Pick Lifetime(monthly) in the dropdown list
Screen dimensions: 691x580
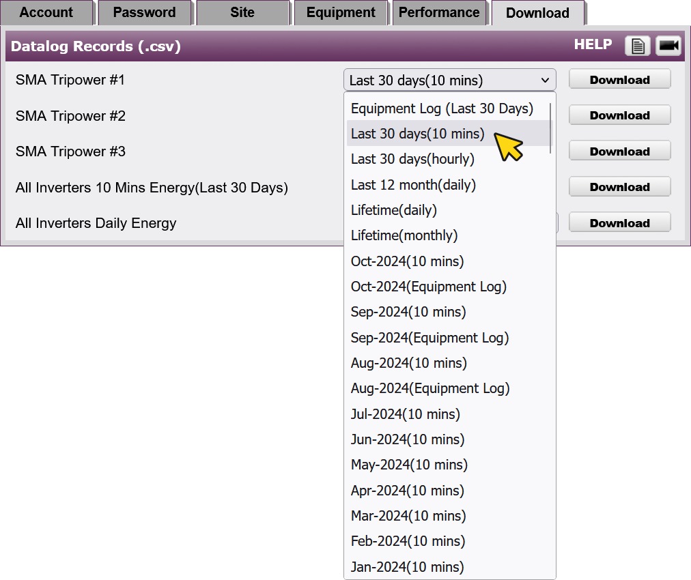[x=404, y=235]
